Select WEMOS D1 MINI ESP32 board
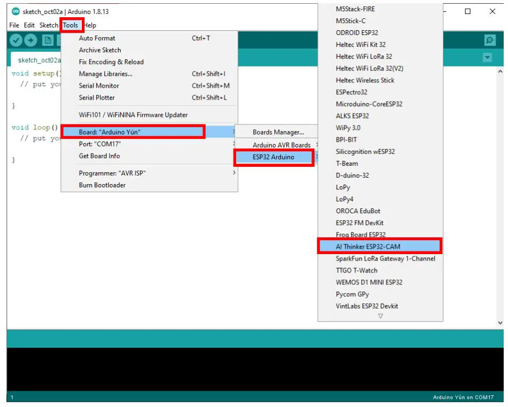This screenshot has height=407, width=508. [380, 282]
